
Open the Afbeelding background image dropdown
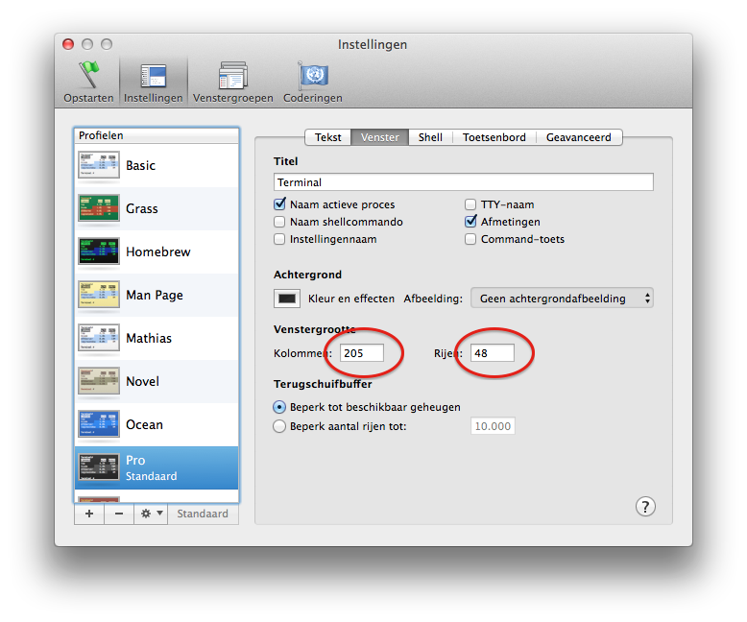click(562, 299)
